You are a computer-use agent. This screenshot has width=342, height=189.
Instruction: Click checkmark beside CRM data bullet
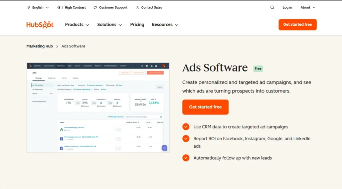coord(186,127)
